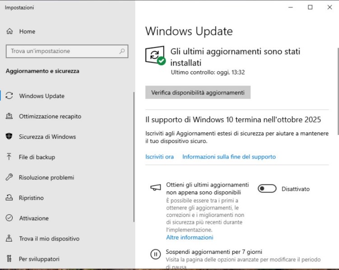Select the Risoluzione problemi wrench icon
This screenshot has height=270, width=339.
pyautogui.click(x=9, y=177)
